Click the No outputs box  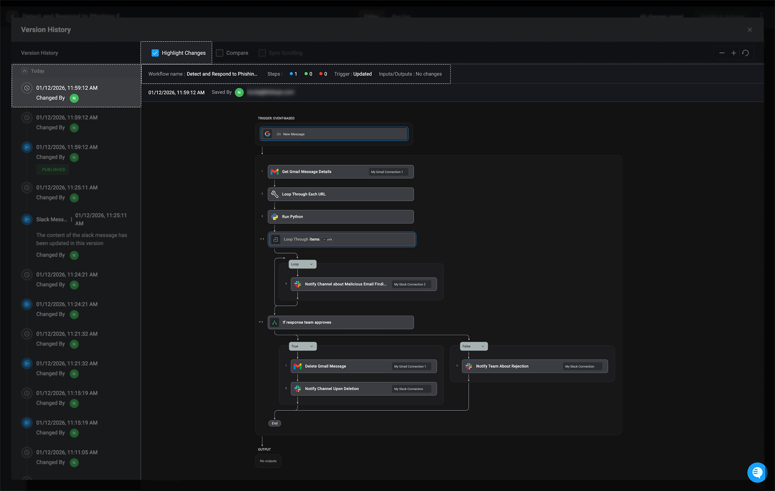(x=268, y=461)
